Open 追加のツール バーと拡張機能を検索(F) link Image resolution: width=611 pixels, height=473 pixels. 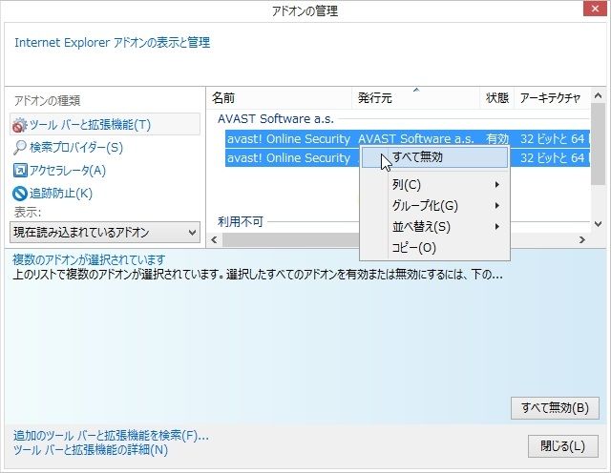point(111,435)
